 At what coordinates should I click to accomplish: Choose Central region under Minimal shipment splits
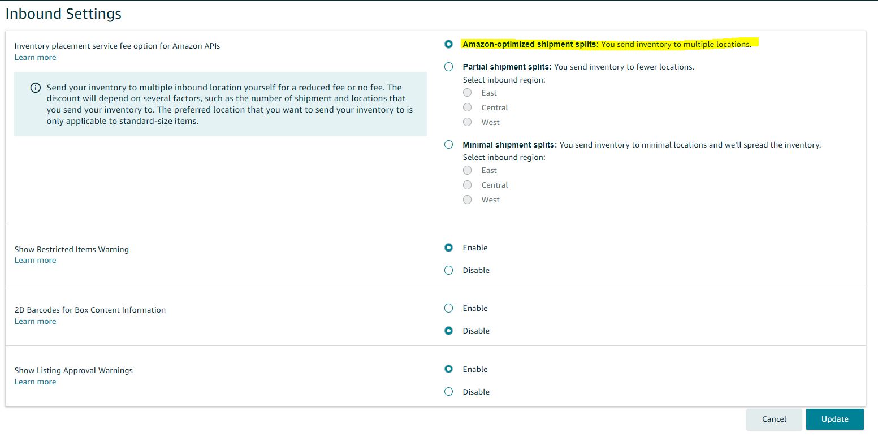coord(467,185)
